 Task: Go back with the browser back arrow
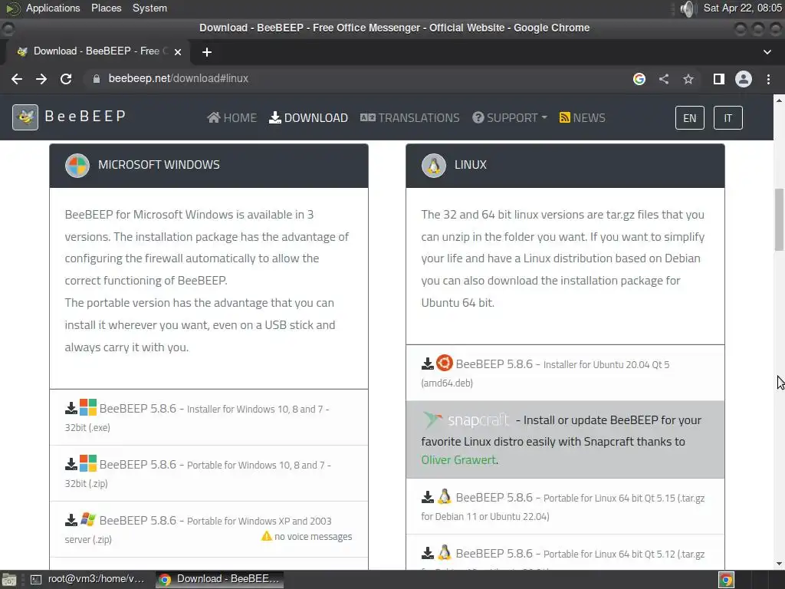click(x=17, y=79)
